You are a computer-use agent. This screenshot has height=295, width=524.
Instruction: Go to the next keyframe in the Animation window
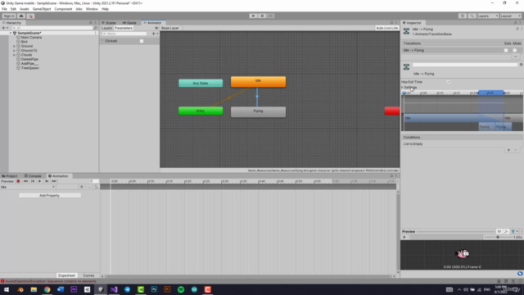click(x=47, y=181)
